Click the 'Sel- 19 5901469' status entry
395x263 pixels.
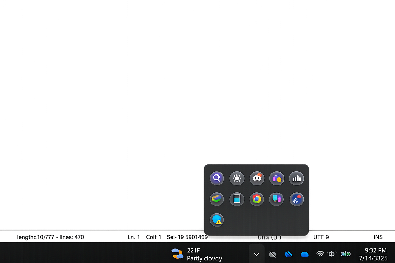(x=187, y=237)
